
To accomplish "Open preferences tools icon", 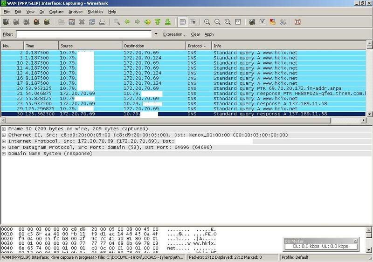I will tap(283, 22).
